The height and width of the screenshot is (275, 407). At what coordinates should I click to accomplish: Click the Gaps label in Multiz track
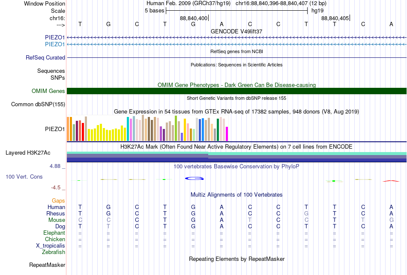coord(58,200)
